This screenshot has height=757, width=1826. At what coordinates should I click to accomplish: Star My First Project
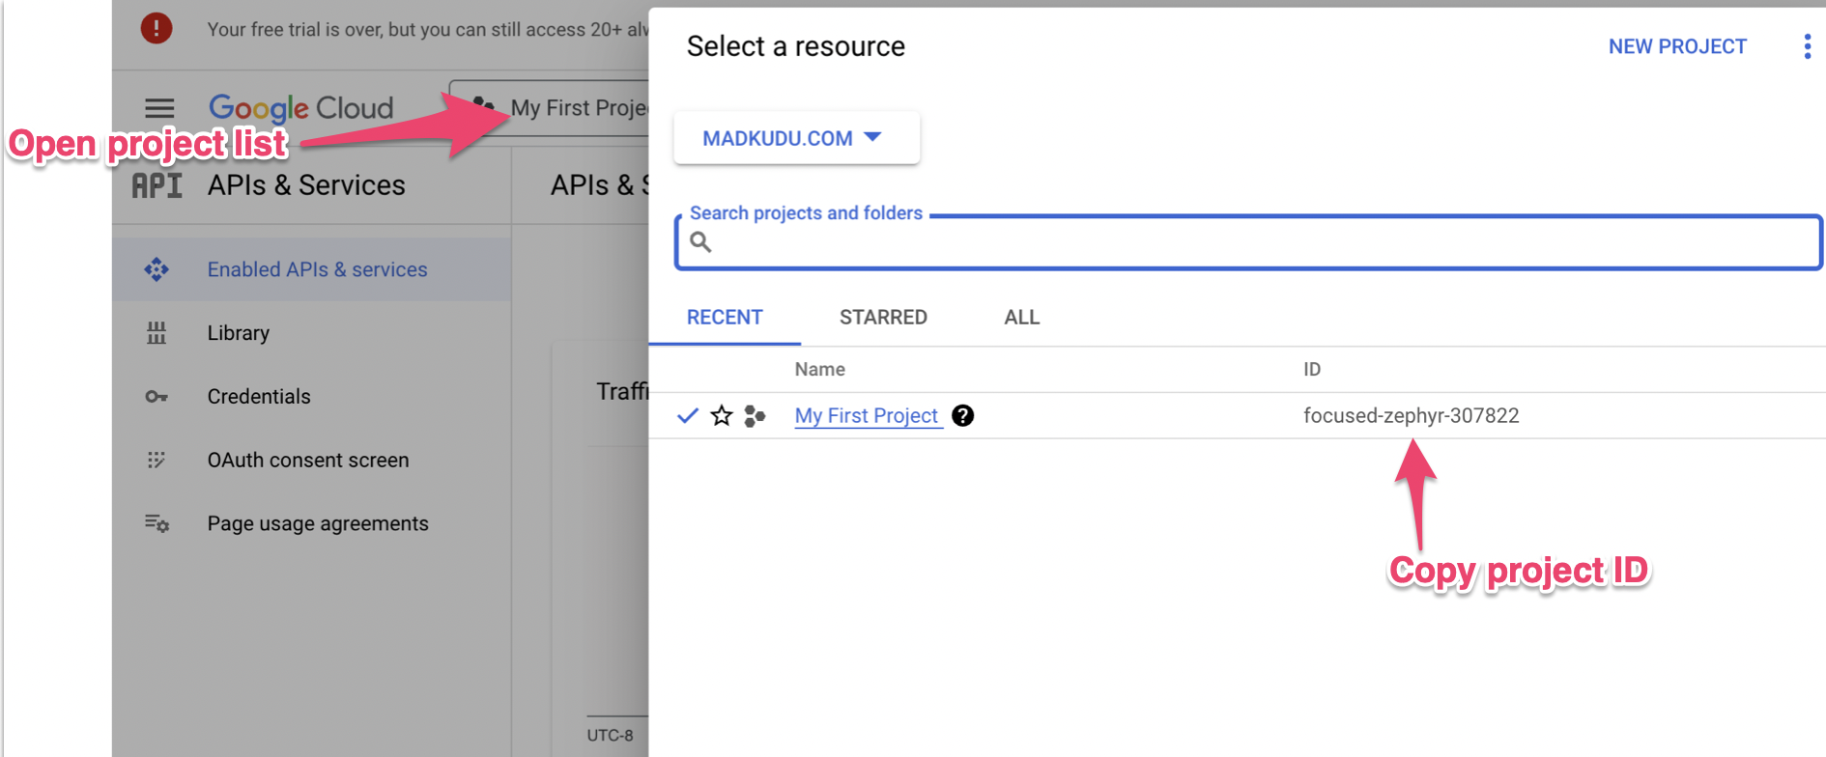click(722, 416)
